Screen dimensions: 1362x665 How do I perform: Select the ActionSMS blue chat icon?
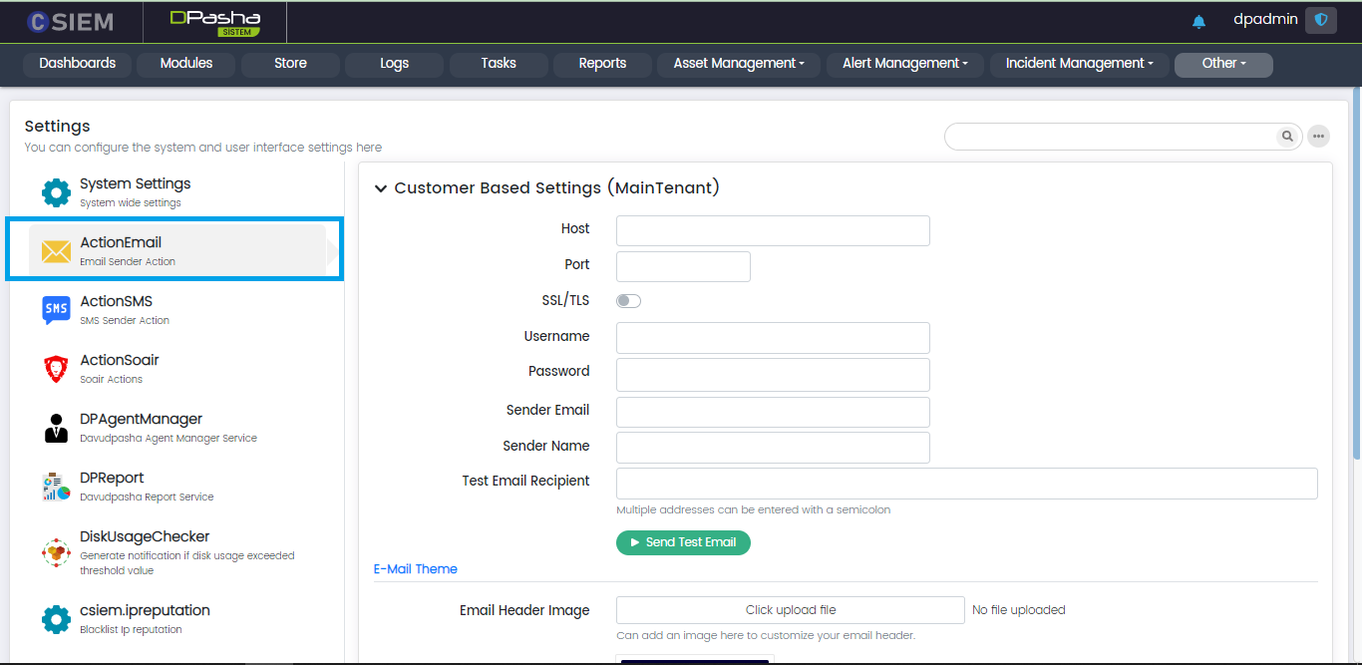[x=56, y=310]
